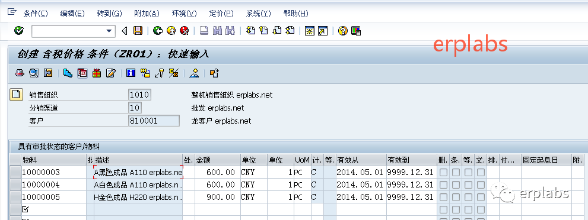Open Customize Local Layout monitor icon

point(356,31)
